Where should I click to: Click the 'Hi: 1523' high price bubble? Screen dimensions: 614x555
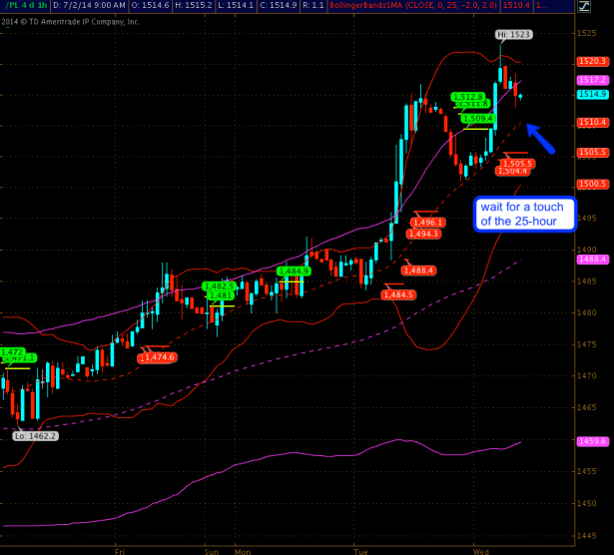[x=514, y=34]
